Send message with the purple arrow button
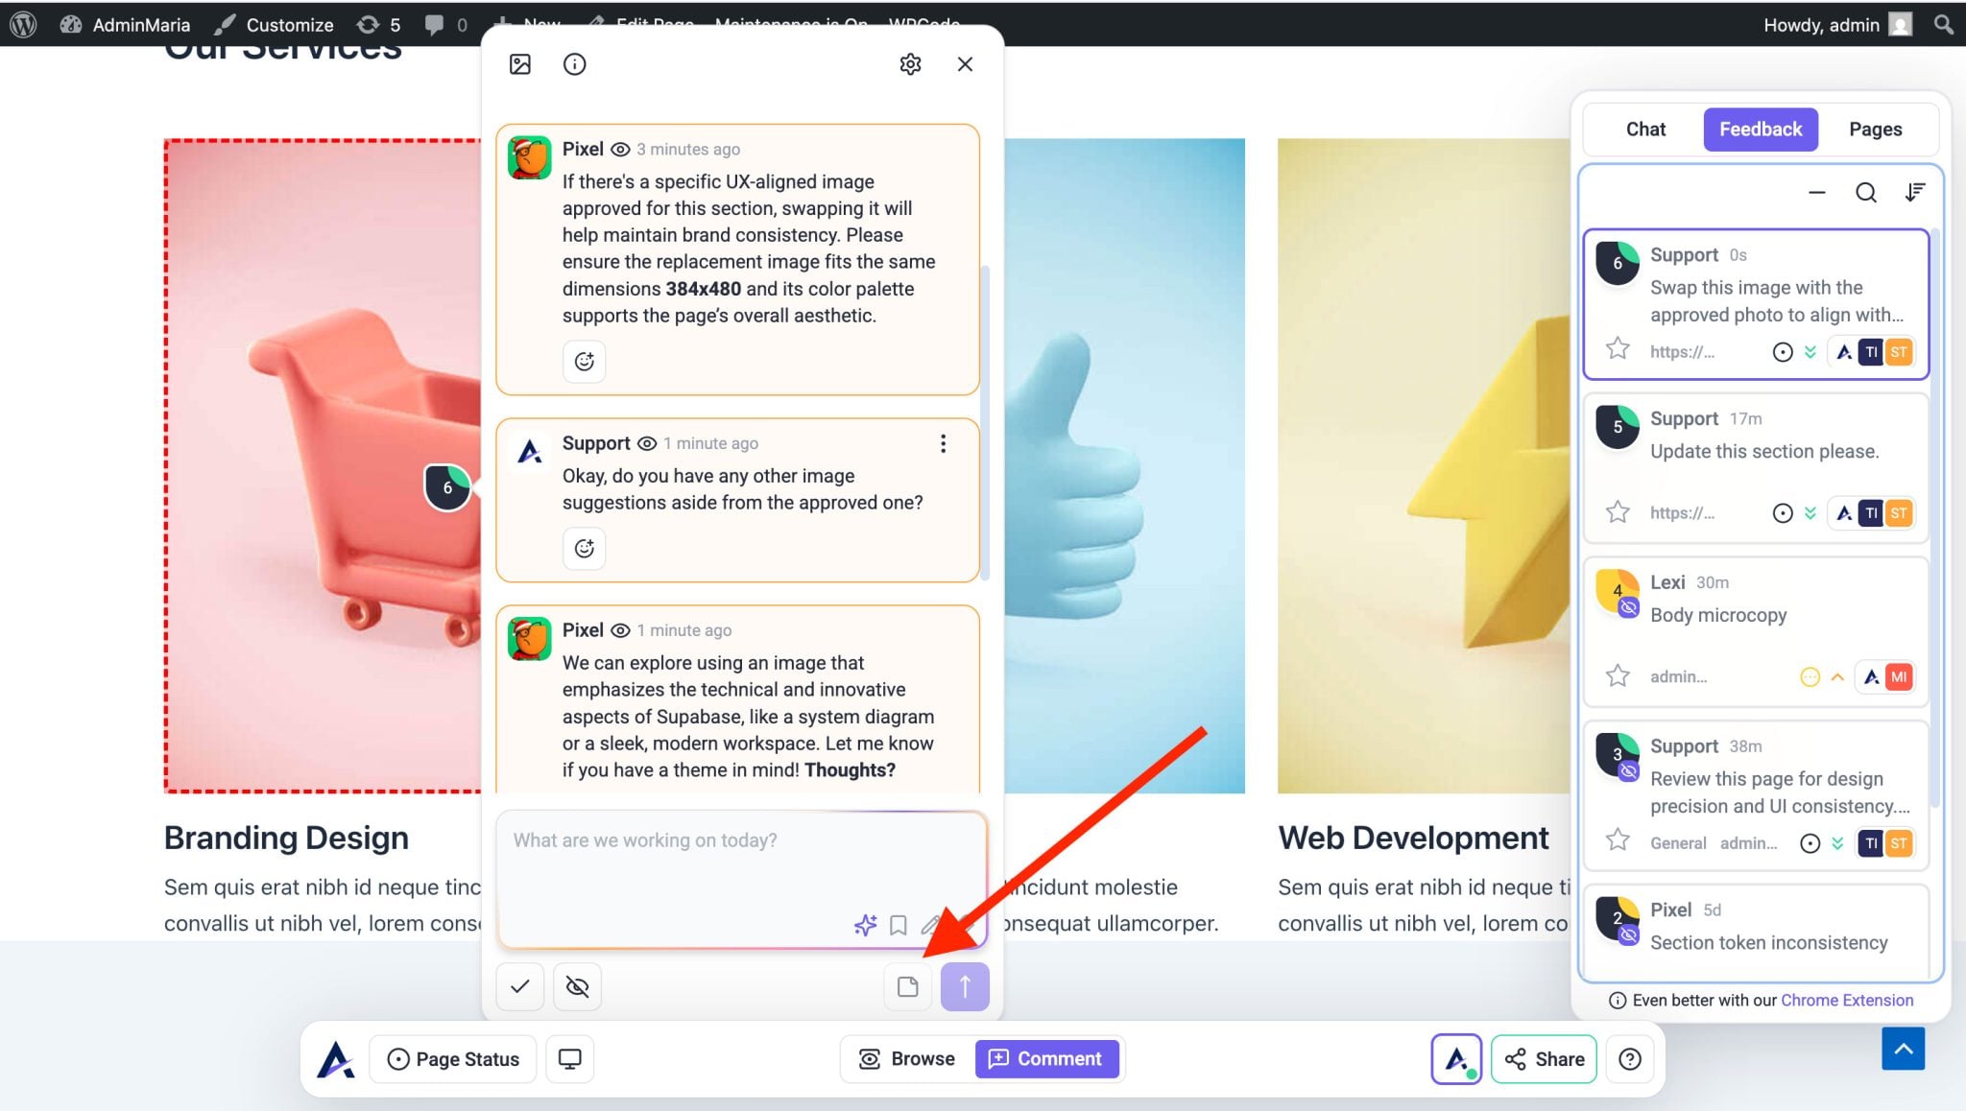 [x=965, y=986]
